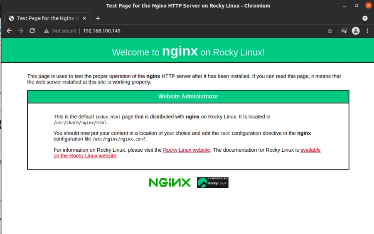Open the media control queue icon

[344, 31]
